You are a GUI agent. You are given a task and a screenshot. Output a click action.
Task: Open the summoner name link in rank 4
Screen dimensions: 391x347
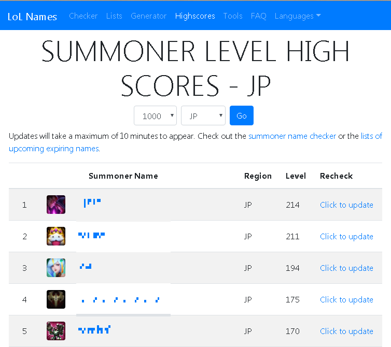pyautogui.click(x=121, y=300)
